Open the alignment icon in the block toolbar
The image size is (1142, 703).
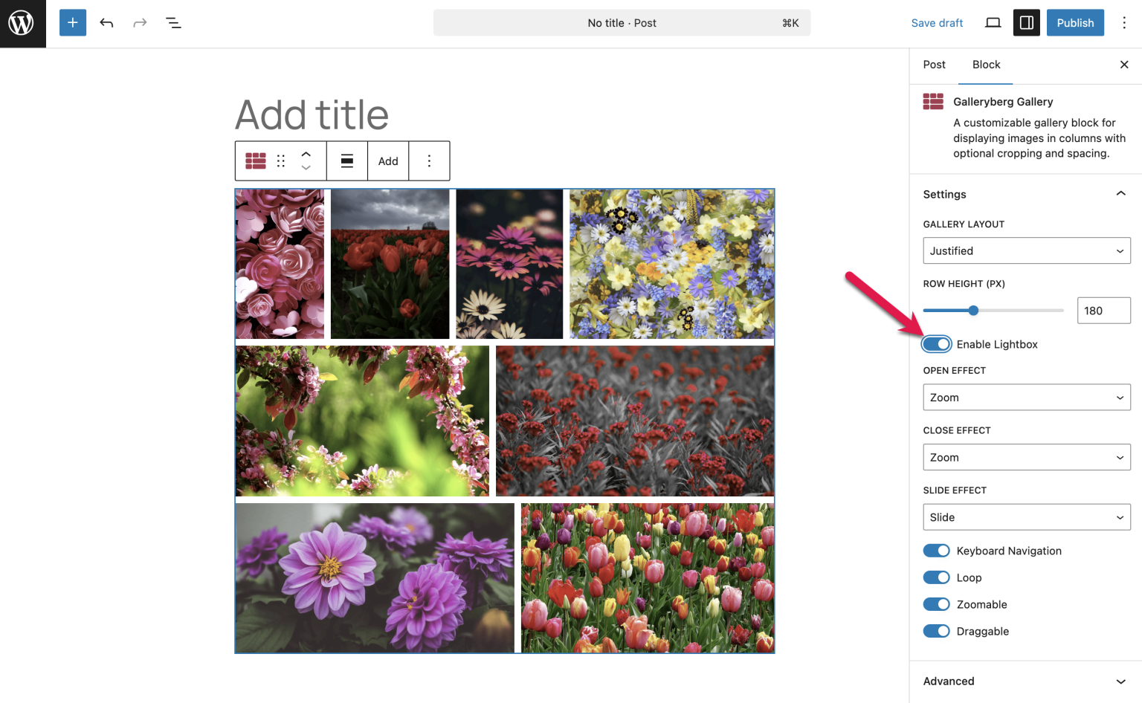[347, 161]
